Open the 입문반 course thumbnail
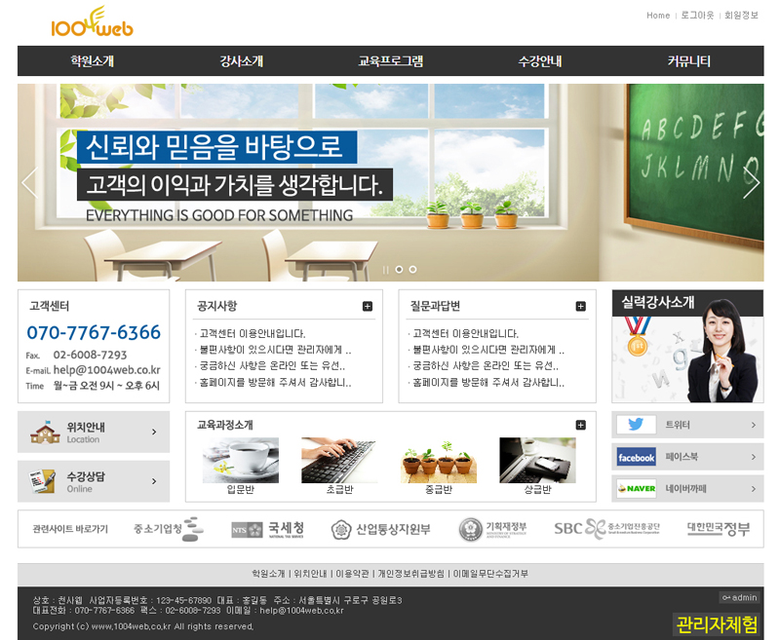780x640 pixels. click(x=240, y=460)
